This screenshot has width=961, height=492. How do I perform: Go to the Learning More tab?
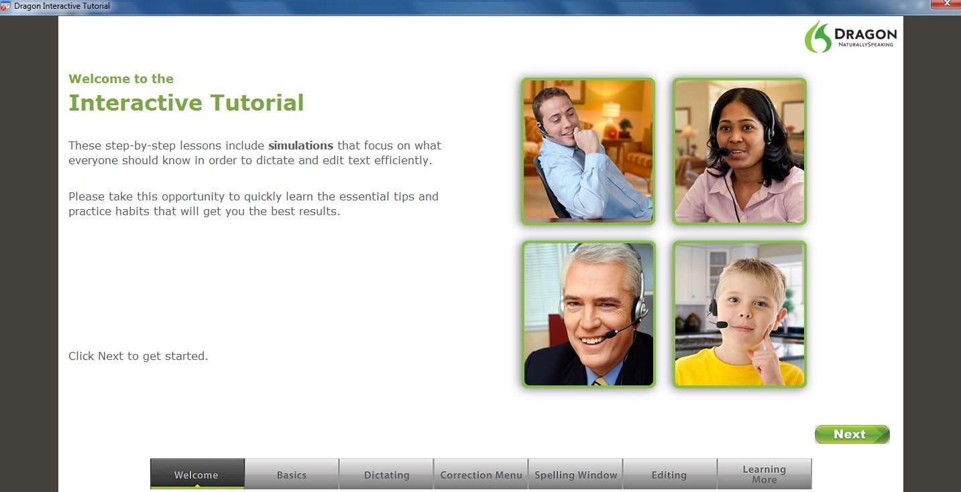(x=765, y=474)
